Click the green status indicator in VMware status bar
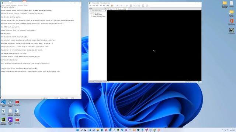 point(199,82)
